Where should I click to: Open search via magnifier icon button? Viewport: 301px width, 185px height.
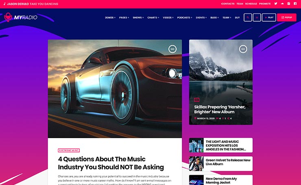[x=248, y=18]
